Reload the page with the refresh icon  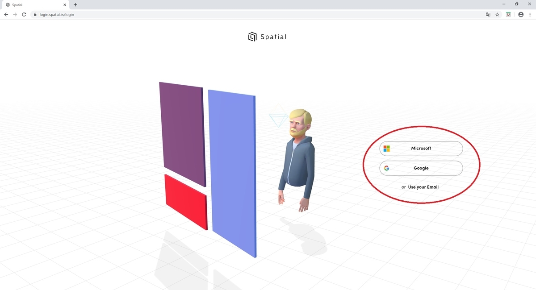coord(24,14)
